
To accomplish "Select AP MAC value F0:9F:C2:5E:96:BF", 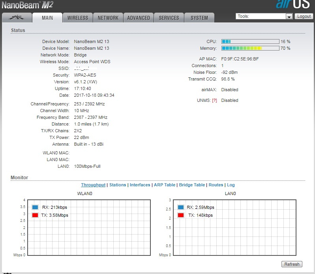I will pyautogui.click(x=240, y=59).
